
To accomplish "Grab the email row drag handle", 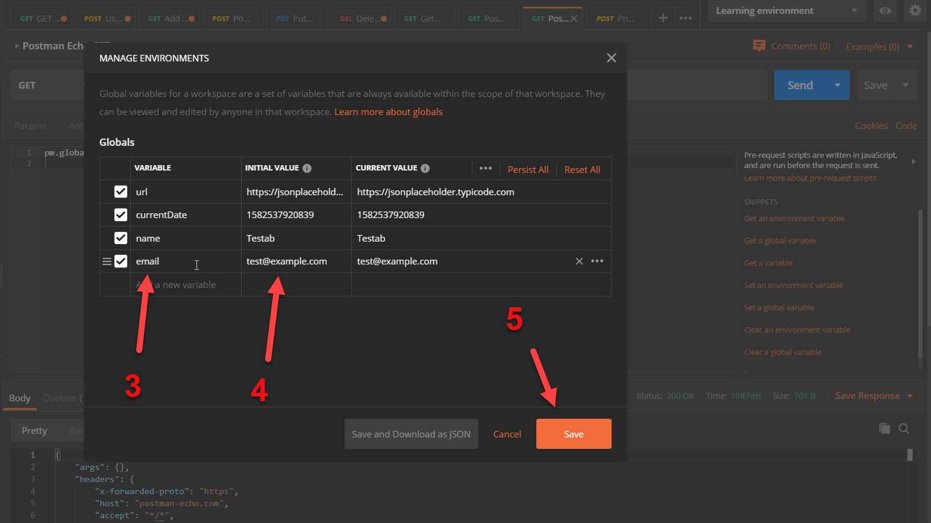I will (107, 261).
